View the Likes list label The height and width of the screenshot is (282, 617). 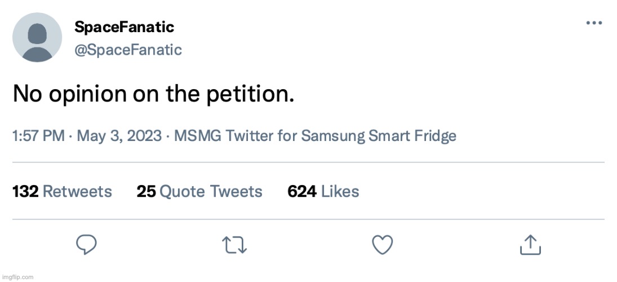(340, 191)
